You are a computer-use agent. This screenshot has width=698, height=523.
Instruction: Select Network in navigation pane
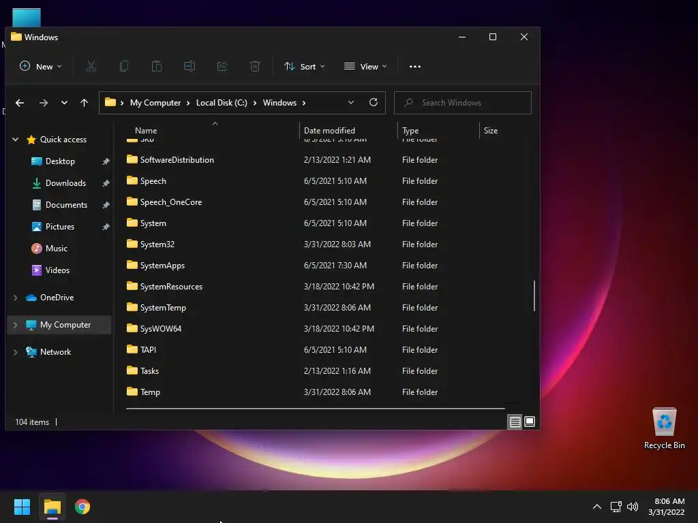(55, 352)
